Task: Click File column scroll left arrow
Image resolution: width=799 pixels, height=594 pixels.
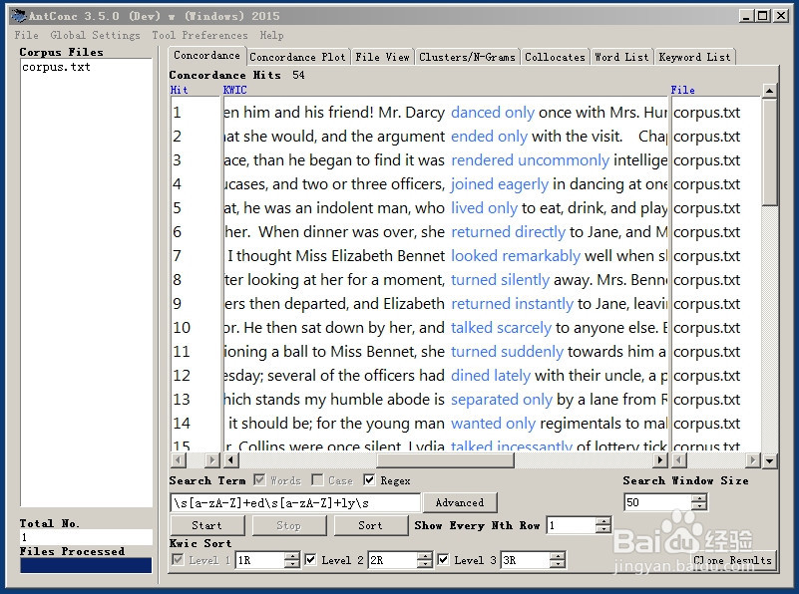Action: tap(679, 460)
